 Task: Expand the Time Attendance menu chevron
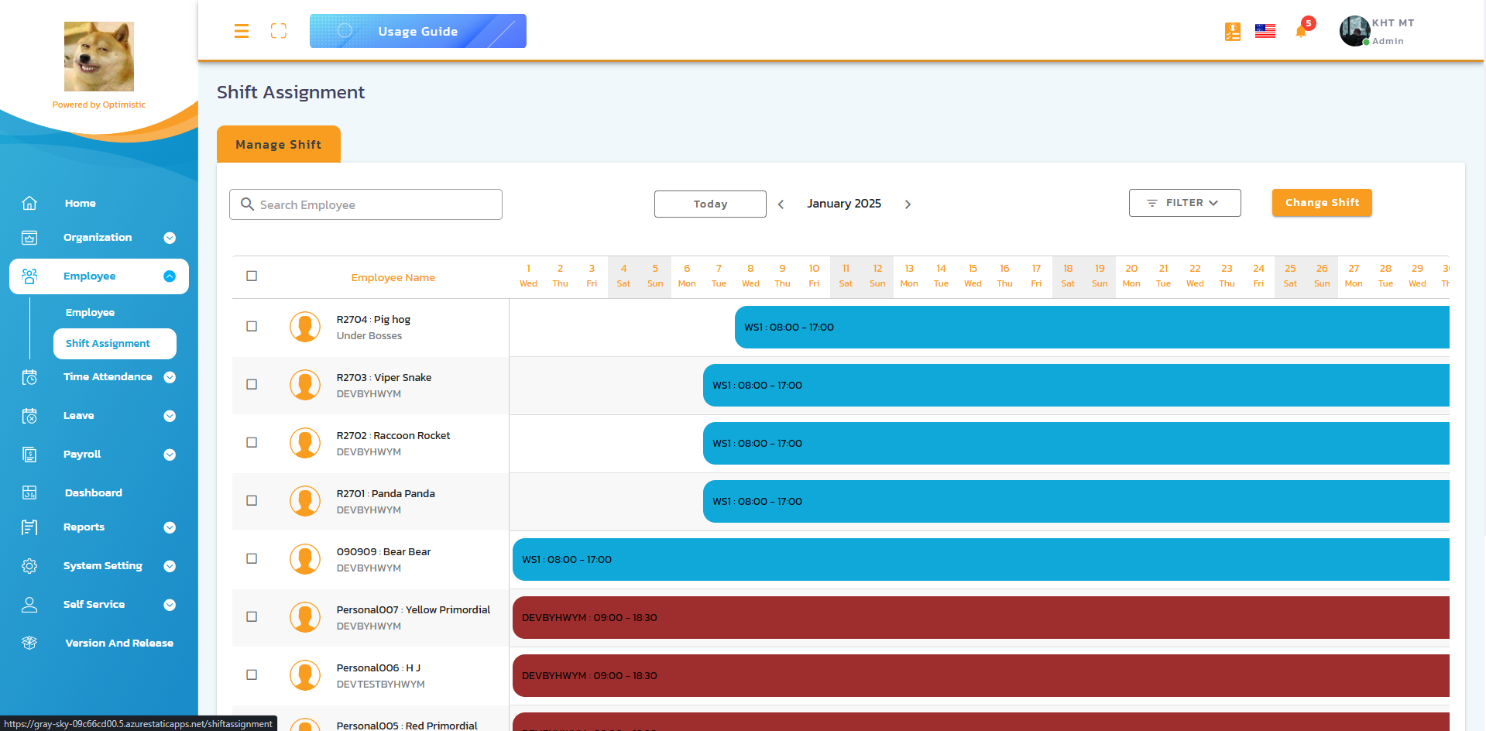coord(170,377)
